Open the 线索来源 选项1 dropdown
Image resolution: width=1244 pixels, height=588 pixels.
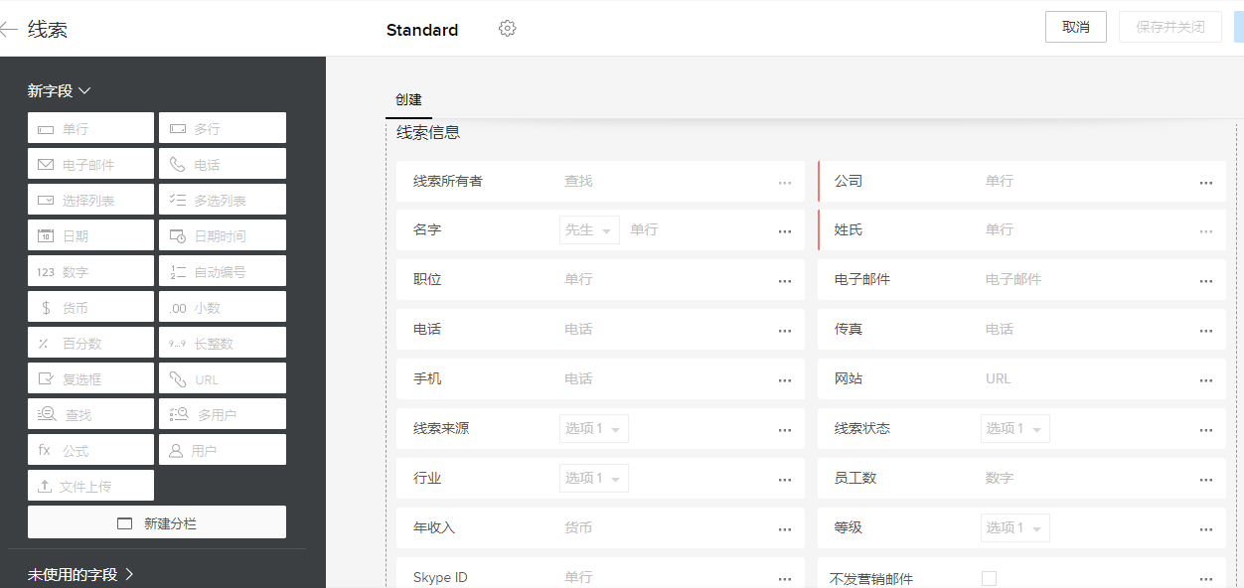(593, 428)
